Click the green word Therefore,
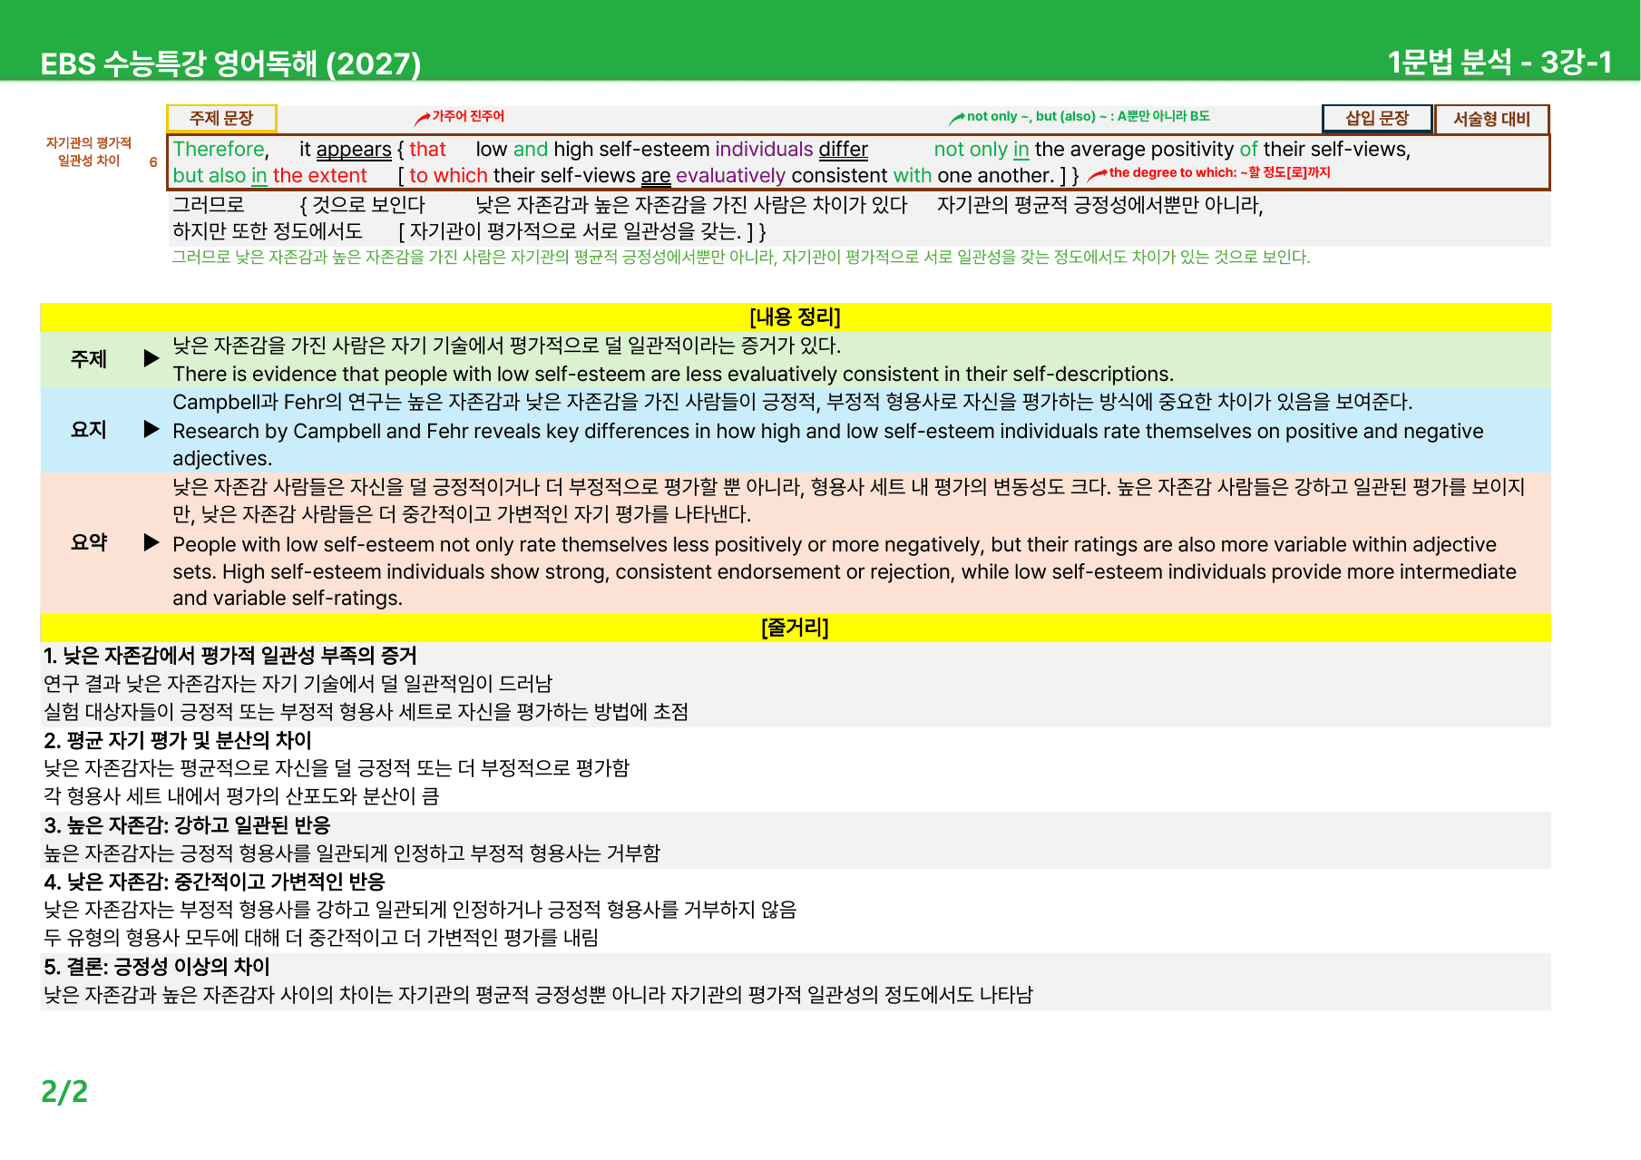Image resolution: width=1641 pixels, height=1160 pixels. click(221, 150)
